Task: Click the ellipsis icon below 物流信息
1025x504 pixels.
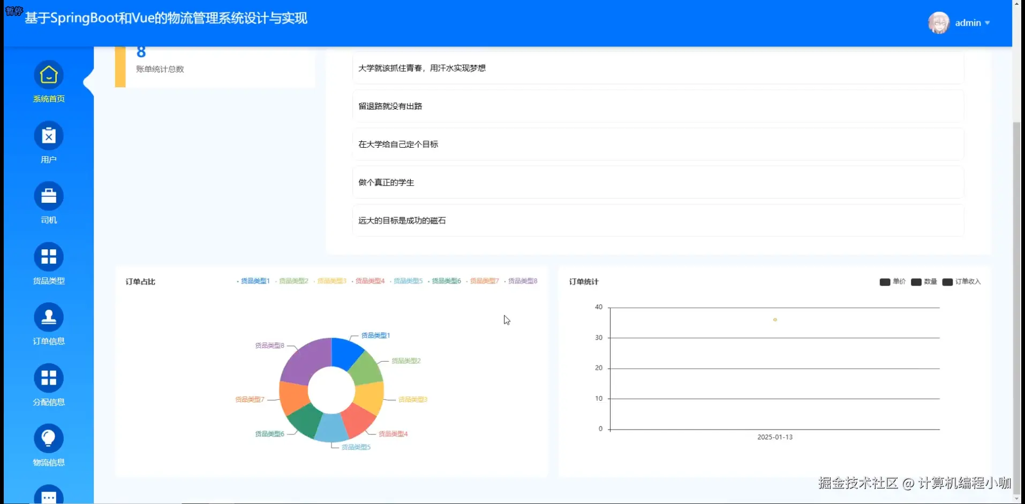Action: coord(49,495)
